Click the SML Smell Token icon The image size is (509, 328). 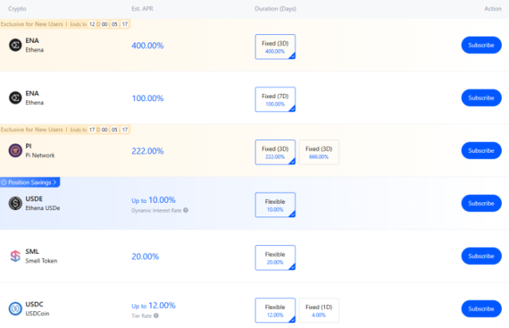[14, 256]
